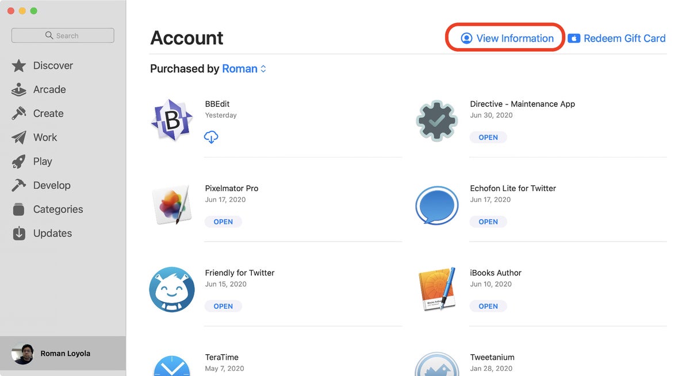
Task: Click the iBooks Author title
Action: 496,273
